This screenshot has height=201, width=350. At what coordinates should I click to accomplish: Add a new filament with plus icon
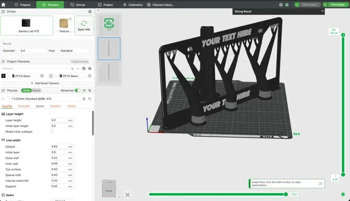72,68
